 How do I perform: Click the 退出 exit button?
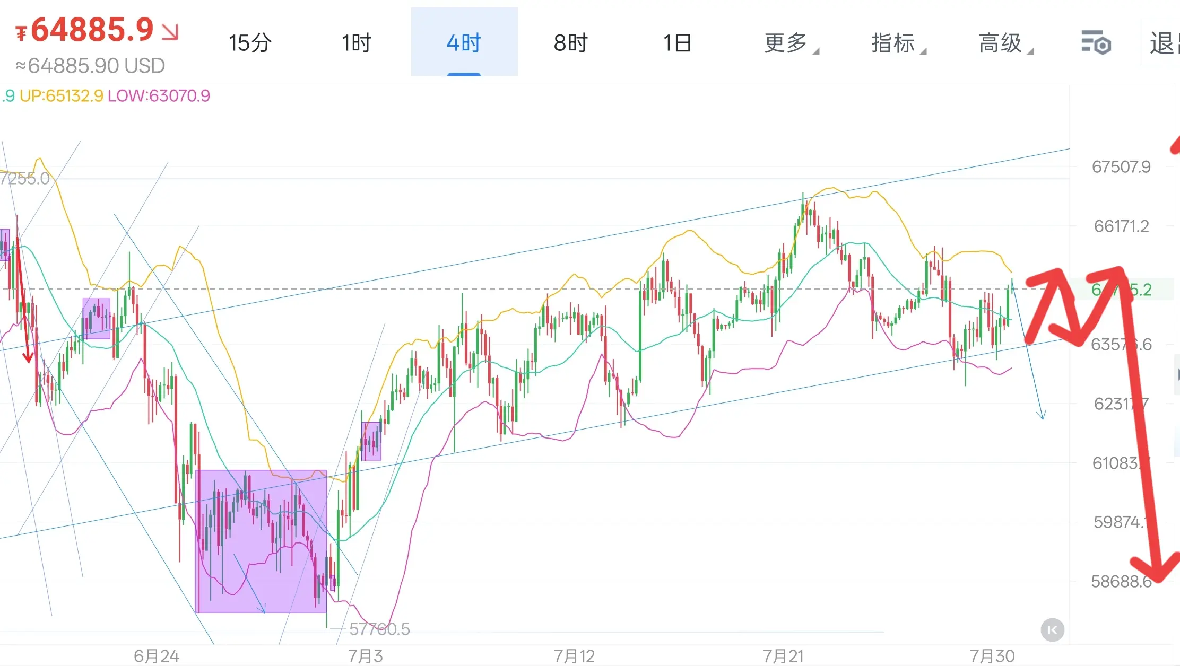[1161, 42]
